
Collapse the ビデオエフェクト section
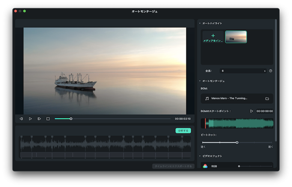pyautogui.click(x=200, y=156)
